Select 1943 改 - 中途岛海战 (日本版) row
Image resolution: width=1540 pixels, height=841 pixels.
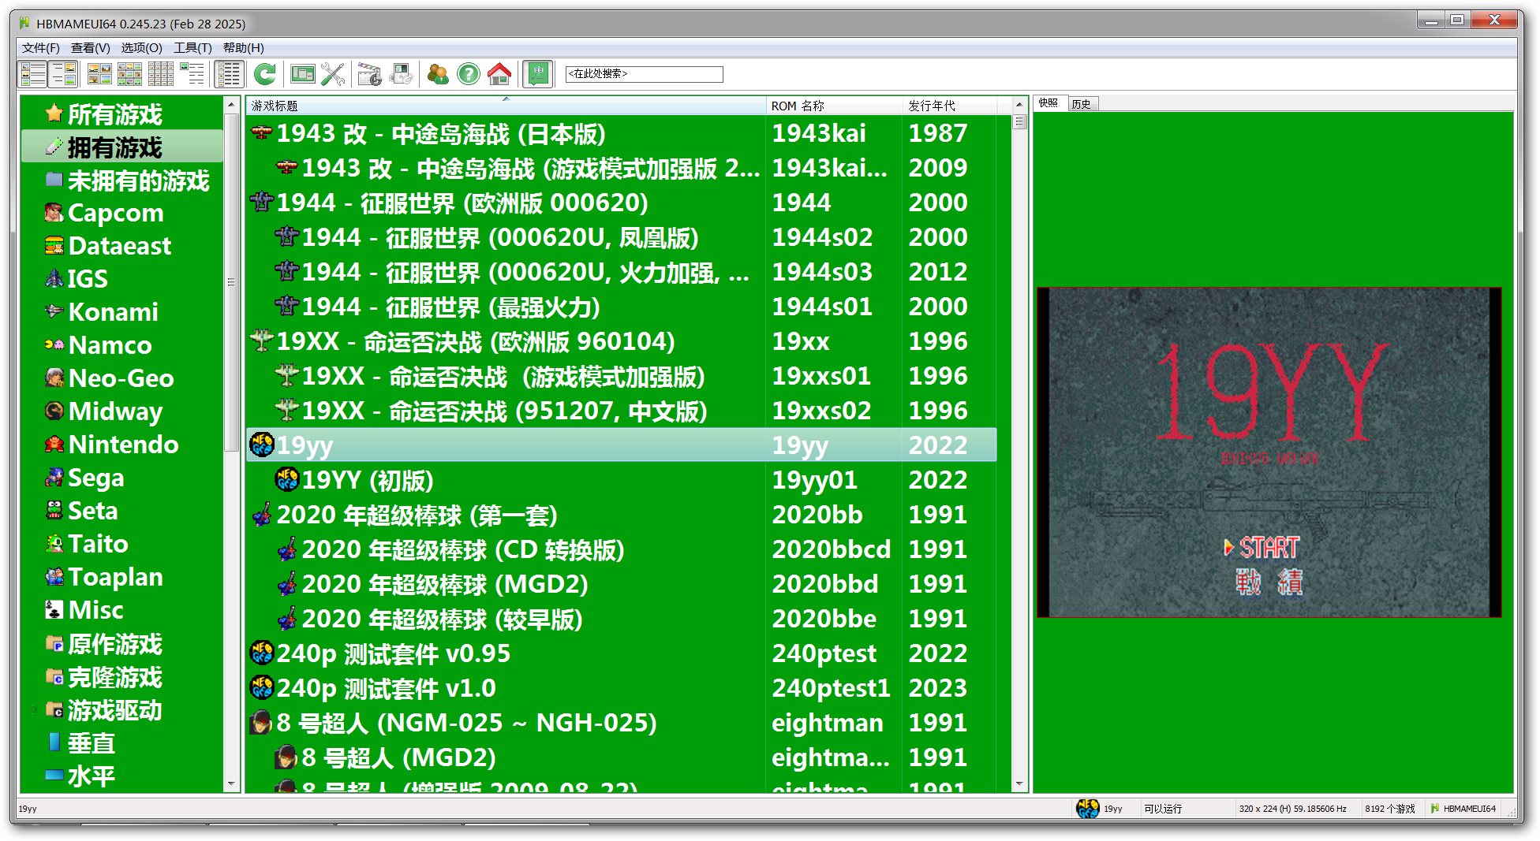tap(622, 133)
